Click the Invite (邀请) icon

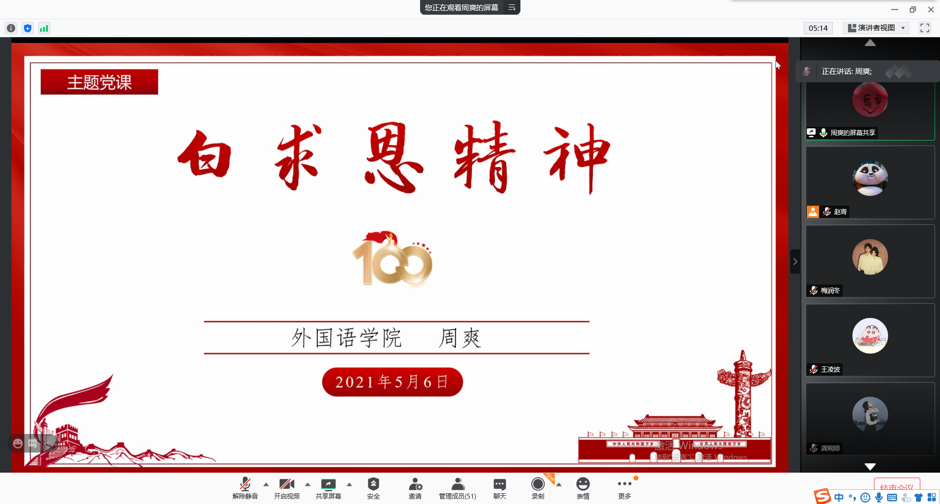[415, 488]
